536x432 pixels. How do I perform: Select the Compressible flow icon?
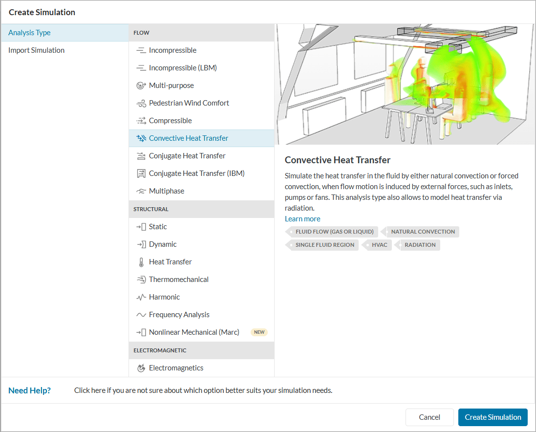(x=141, y=121)
